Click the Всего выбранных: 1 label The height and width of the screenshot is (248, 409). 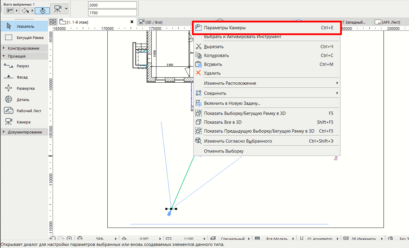19,4
